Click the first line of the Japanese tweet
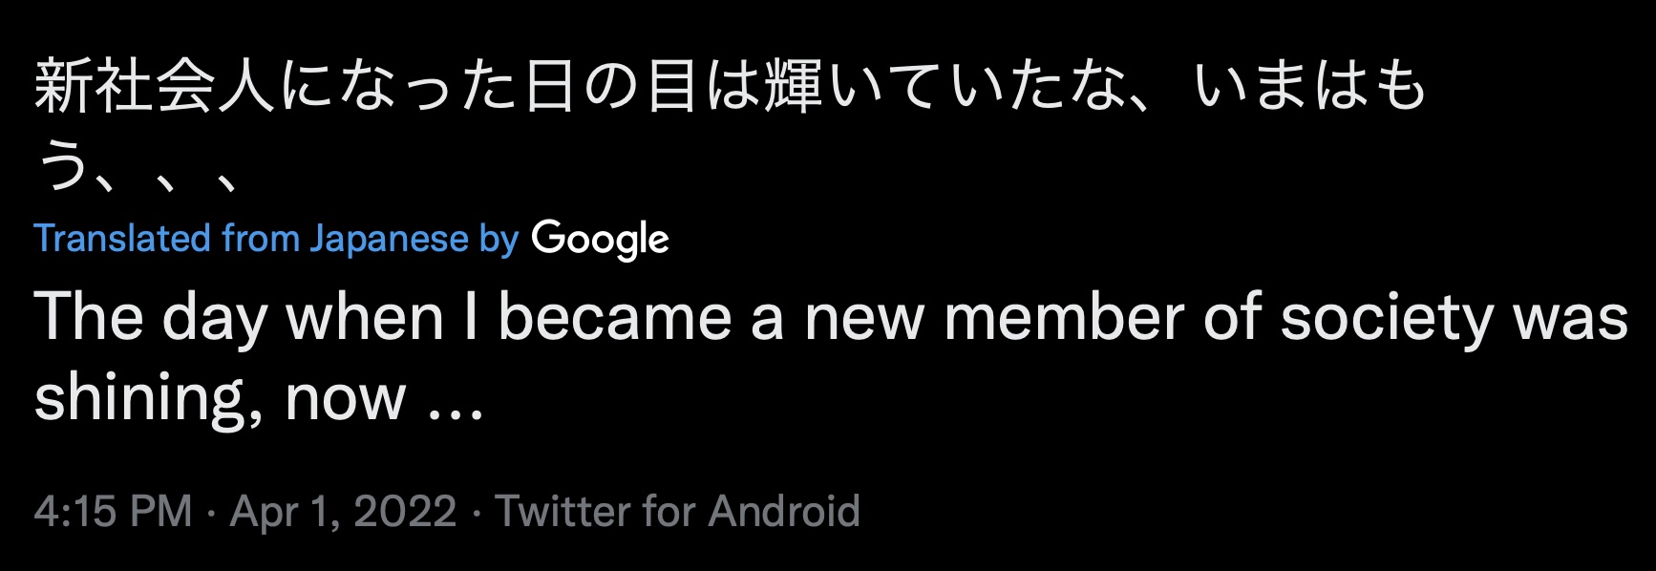Viewport: 1656px width, 571px height. [731, 87]
